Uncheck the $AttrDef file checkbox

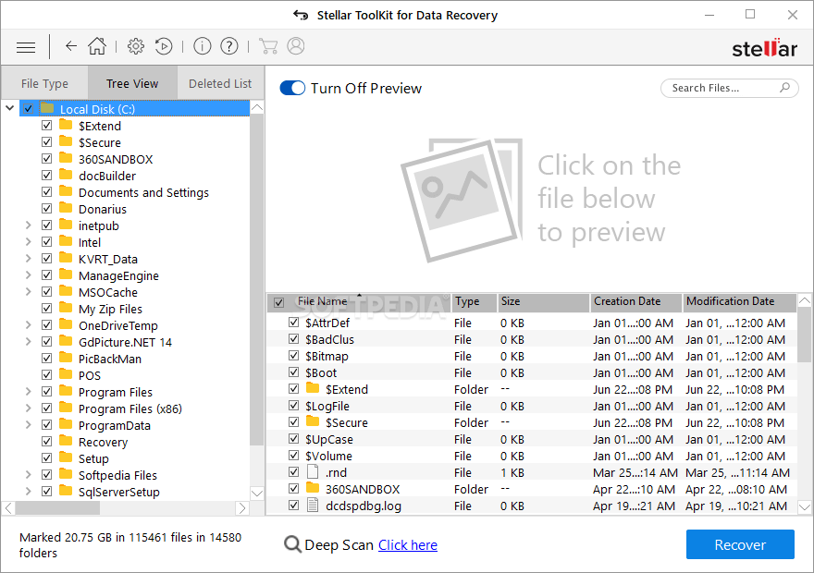[294, 323]
